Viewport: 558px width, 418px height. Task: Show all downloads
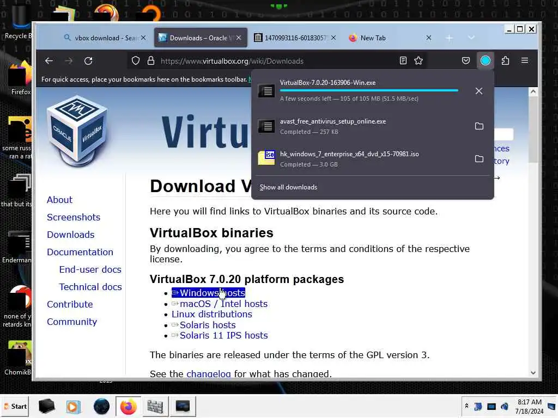289,187
